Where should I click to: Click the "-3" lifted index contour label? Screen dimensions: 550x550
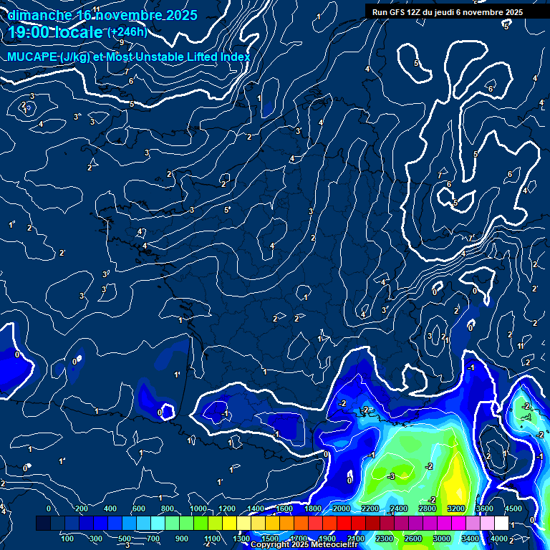pos(392,476)
